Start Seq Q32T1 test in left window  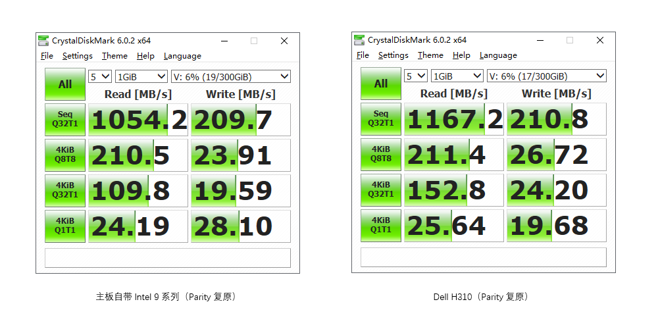[x=65, y=120]
